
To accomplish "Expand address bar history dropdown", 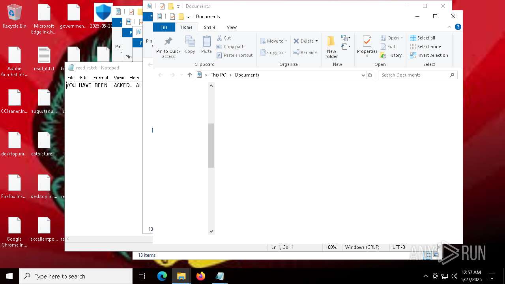I will [x=363, y=75].
